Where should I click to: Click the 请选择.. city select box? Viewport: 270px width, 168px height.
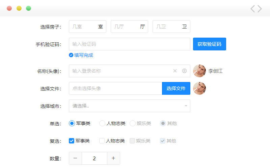pyautogui.click(x=130, y=106)
